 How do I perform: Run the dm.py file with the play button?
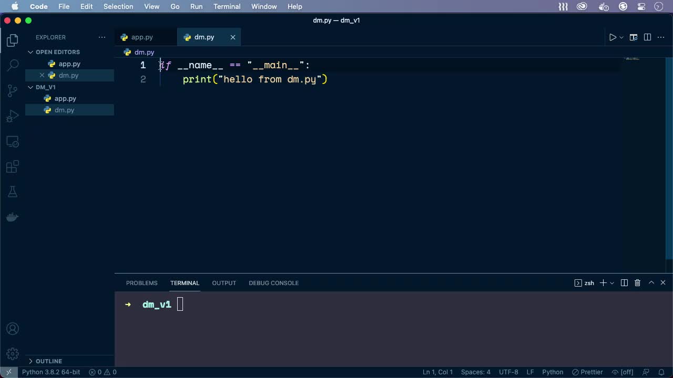pyautogui.click(x=611, y=37)
